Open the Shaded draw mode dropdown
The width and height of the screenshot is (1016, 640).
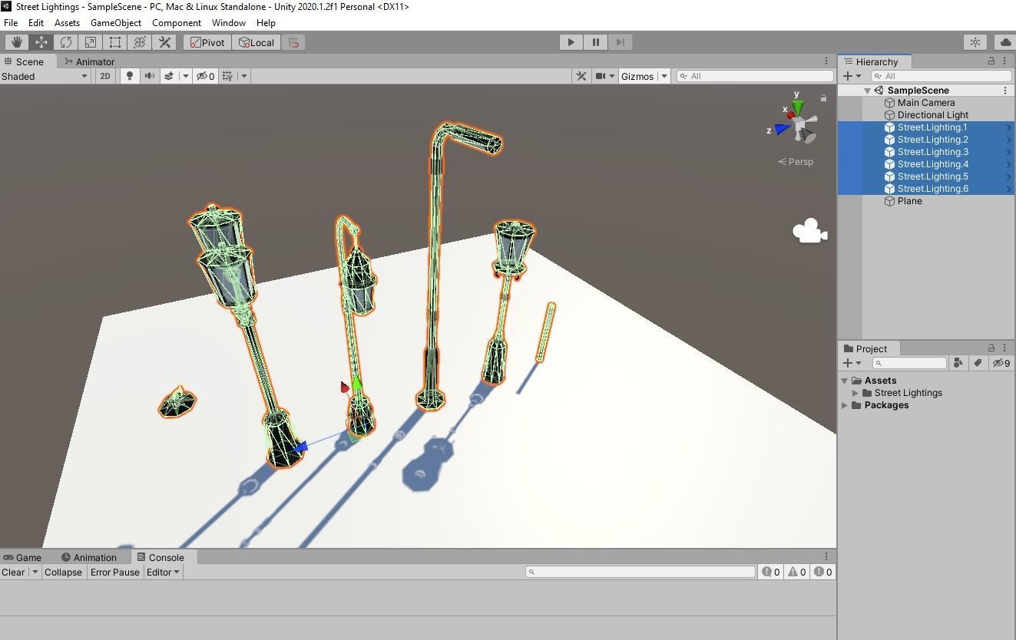click(x=45, y=76)
